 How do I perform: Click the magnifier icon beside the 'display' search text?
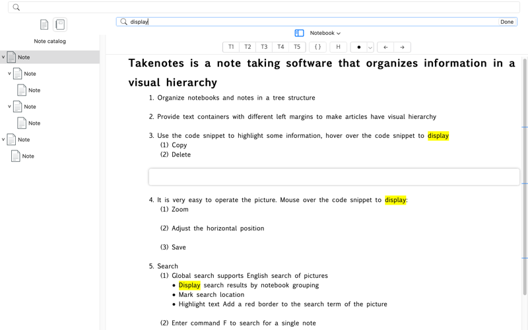click(123, 22)
